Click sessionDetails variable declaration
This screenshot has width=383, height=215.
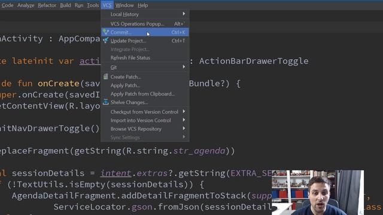48,173
